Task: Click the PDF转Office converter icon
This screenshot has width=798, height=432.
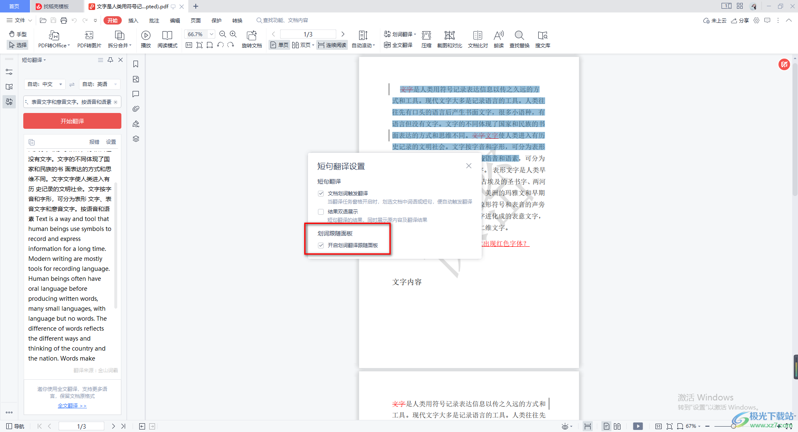Action: pyautogui.click(x=54, y=35)
